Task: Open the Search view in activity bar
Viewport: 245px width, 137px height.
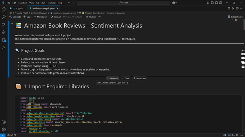Action: pyautogui.click(x=4, y=16)
